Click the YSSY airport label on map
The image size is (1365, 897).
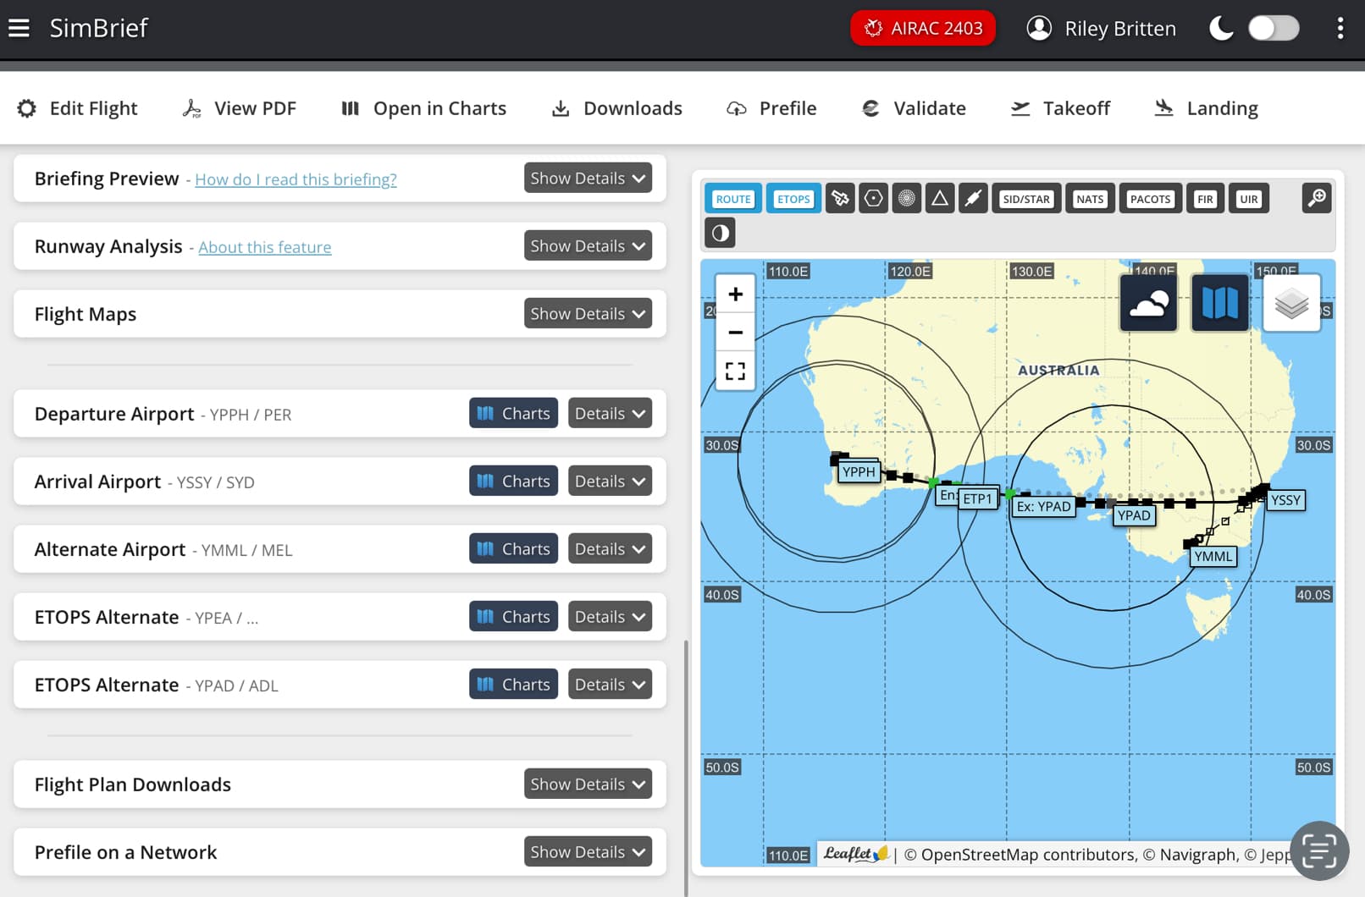[x=1285, y=500]
